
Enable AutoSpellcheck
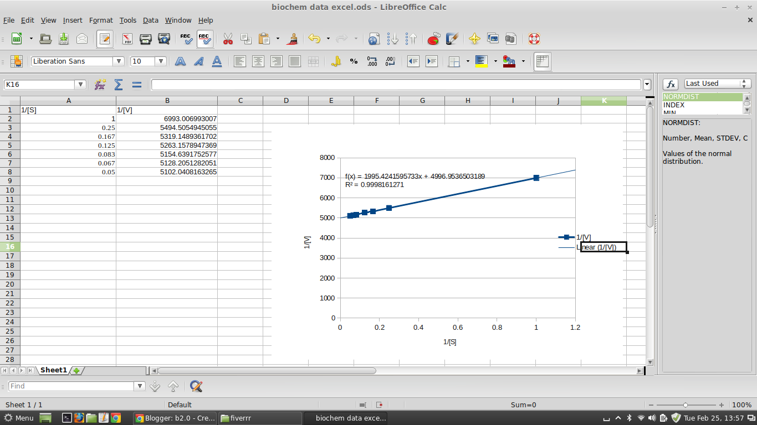tap(204, 39)
